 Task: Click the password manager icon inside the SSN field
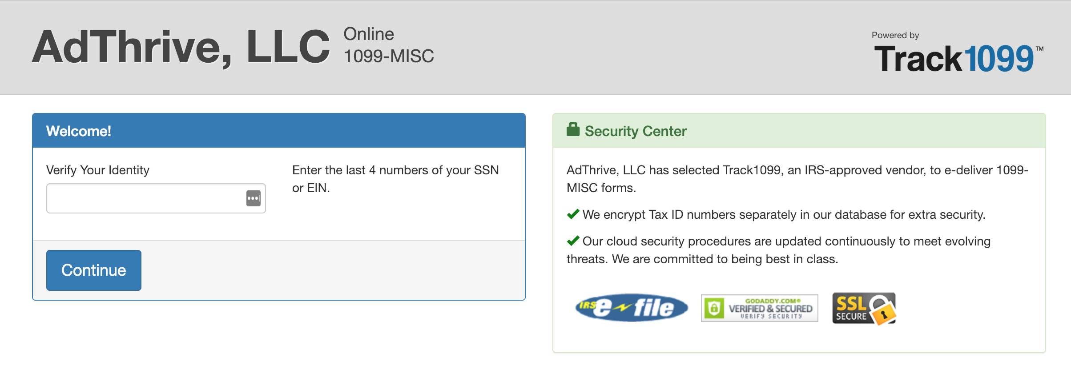click(254, 197)
